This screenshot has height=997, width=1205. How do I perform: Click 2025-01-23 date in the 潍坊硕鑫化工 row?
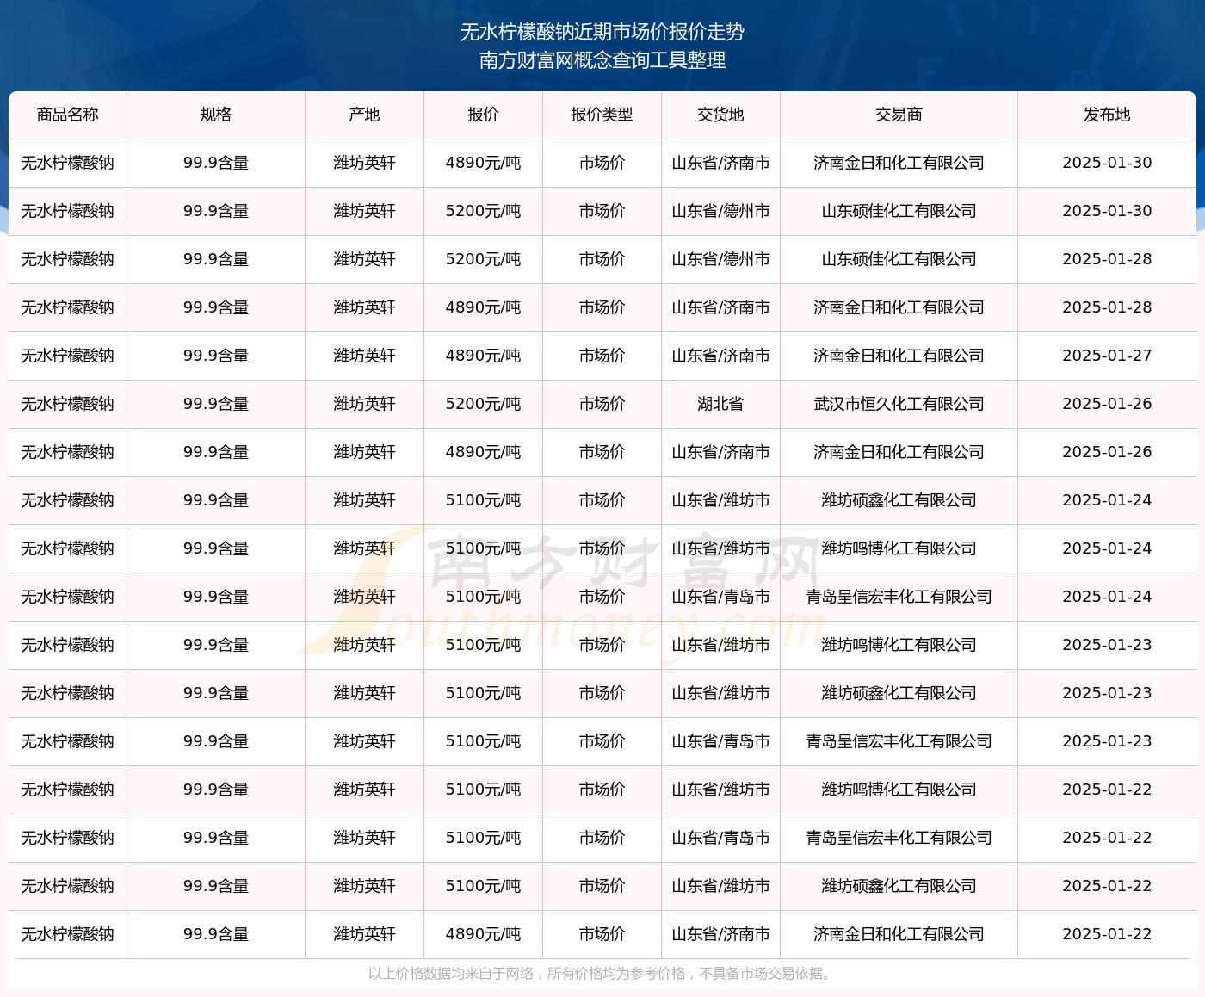[x=1107, y=693]
